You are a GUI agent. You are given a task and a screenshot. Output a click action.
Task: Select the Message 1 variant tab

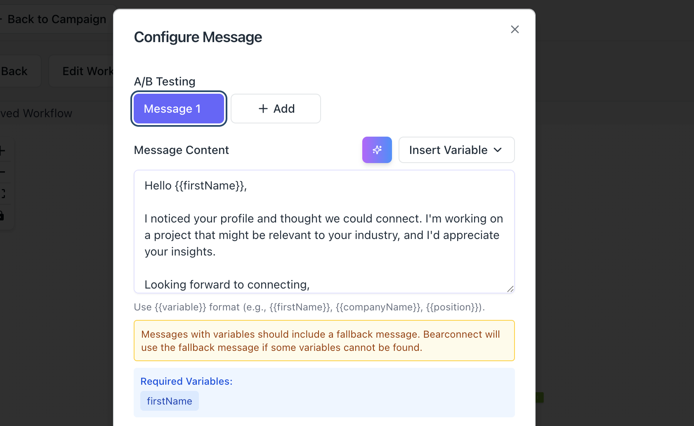179,109
